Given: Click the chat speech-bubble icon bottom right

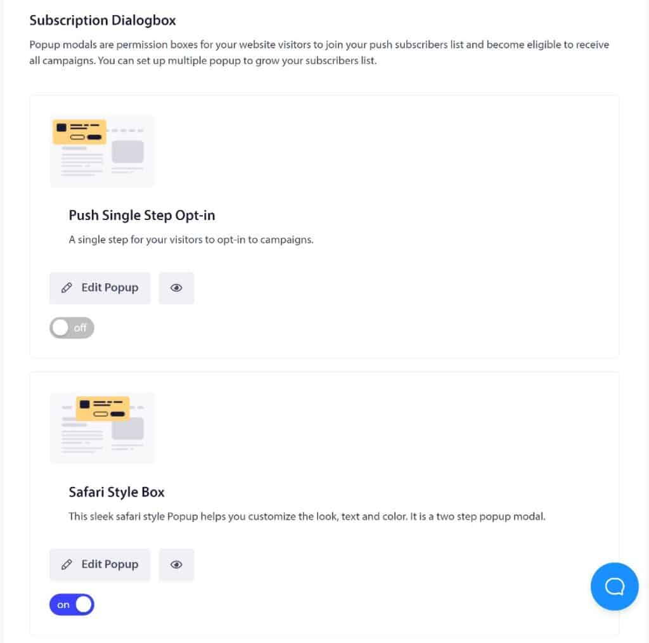Looking at the screenshot, I should pyautogui.click(x=614, y=587).
